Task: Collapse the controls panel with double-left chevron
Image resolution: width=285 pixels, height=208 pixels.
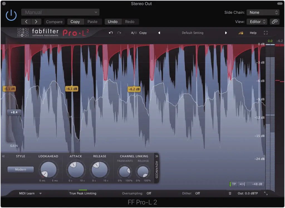Action: pyautogui.click(x=3, y=156)
